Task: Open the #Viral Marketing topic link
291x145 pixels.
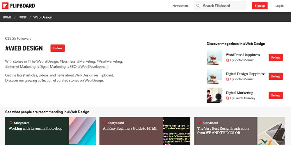Action: click(109, 61)
